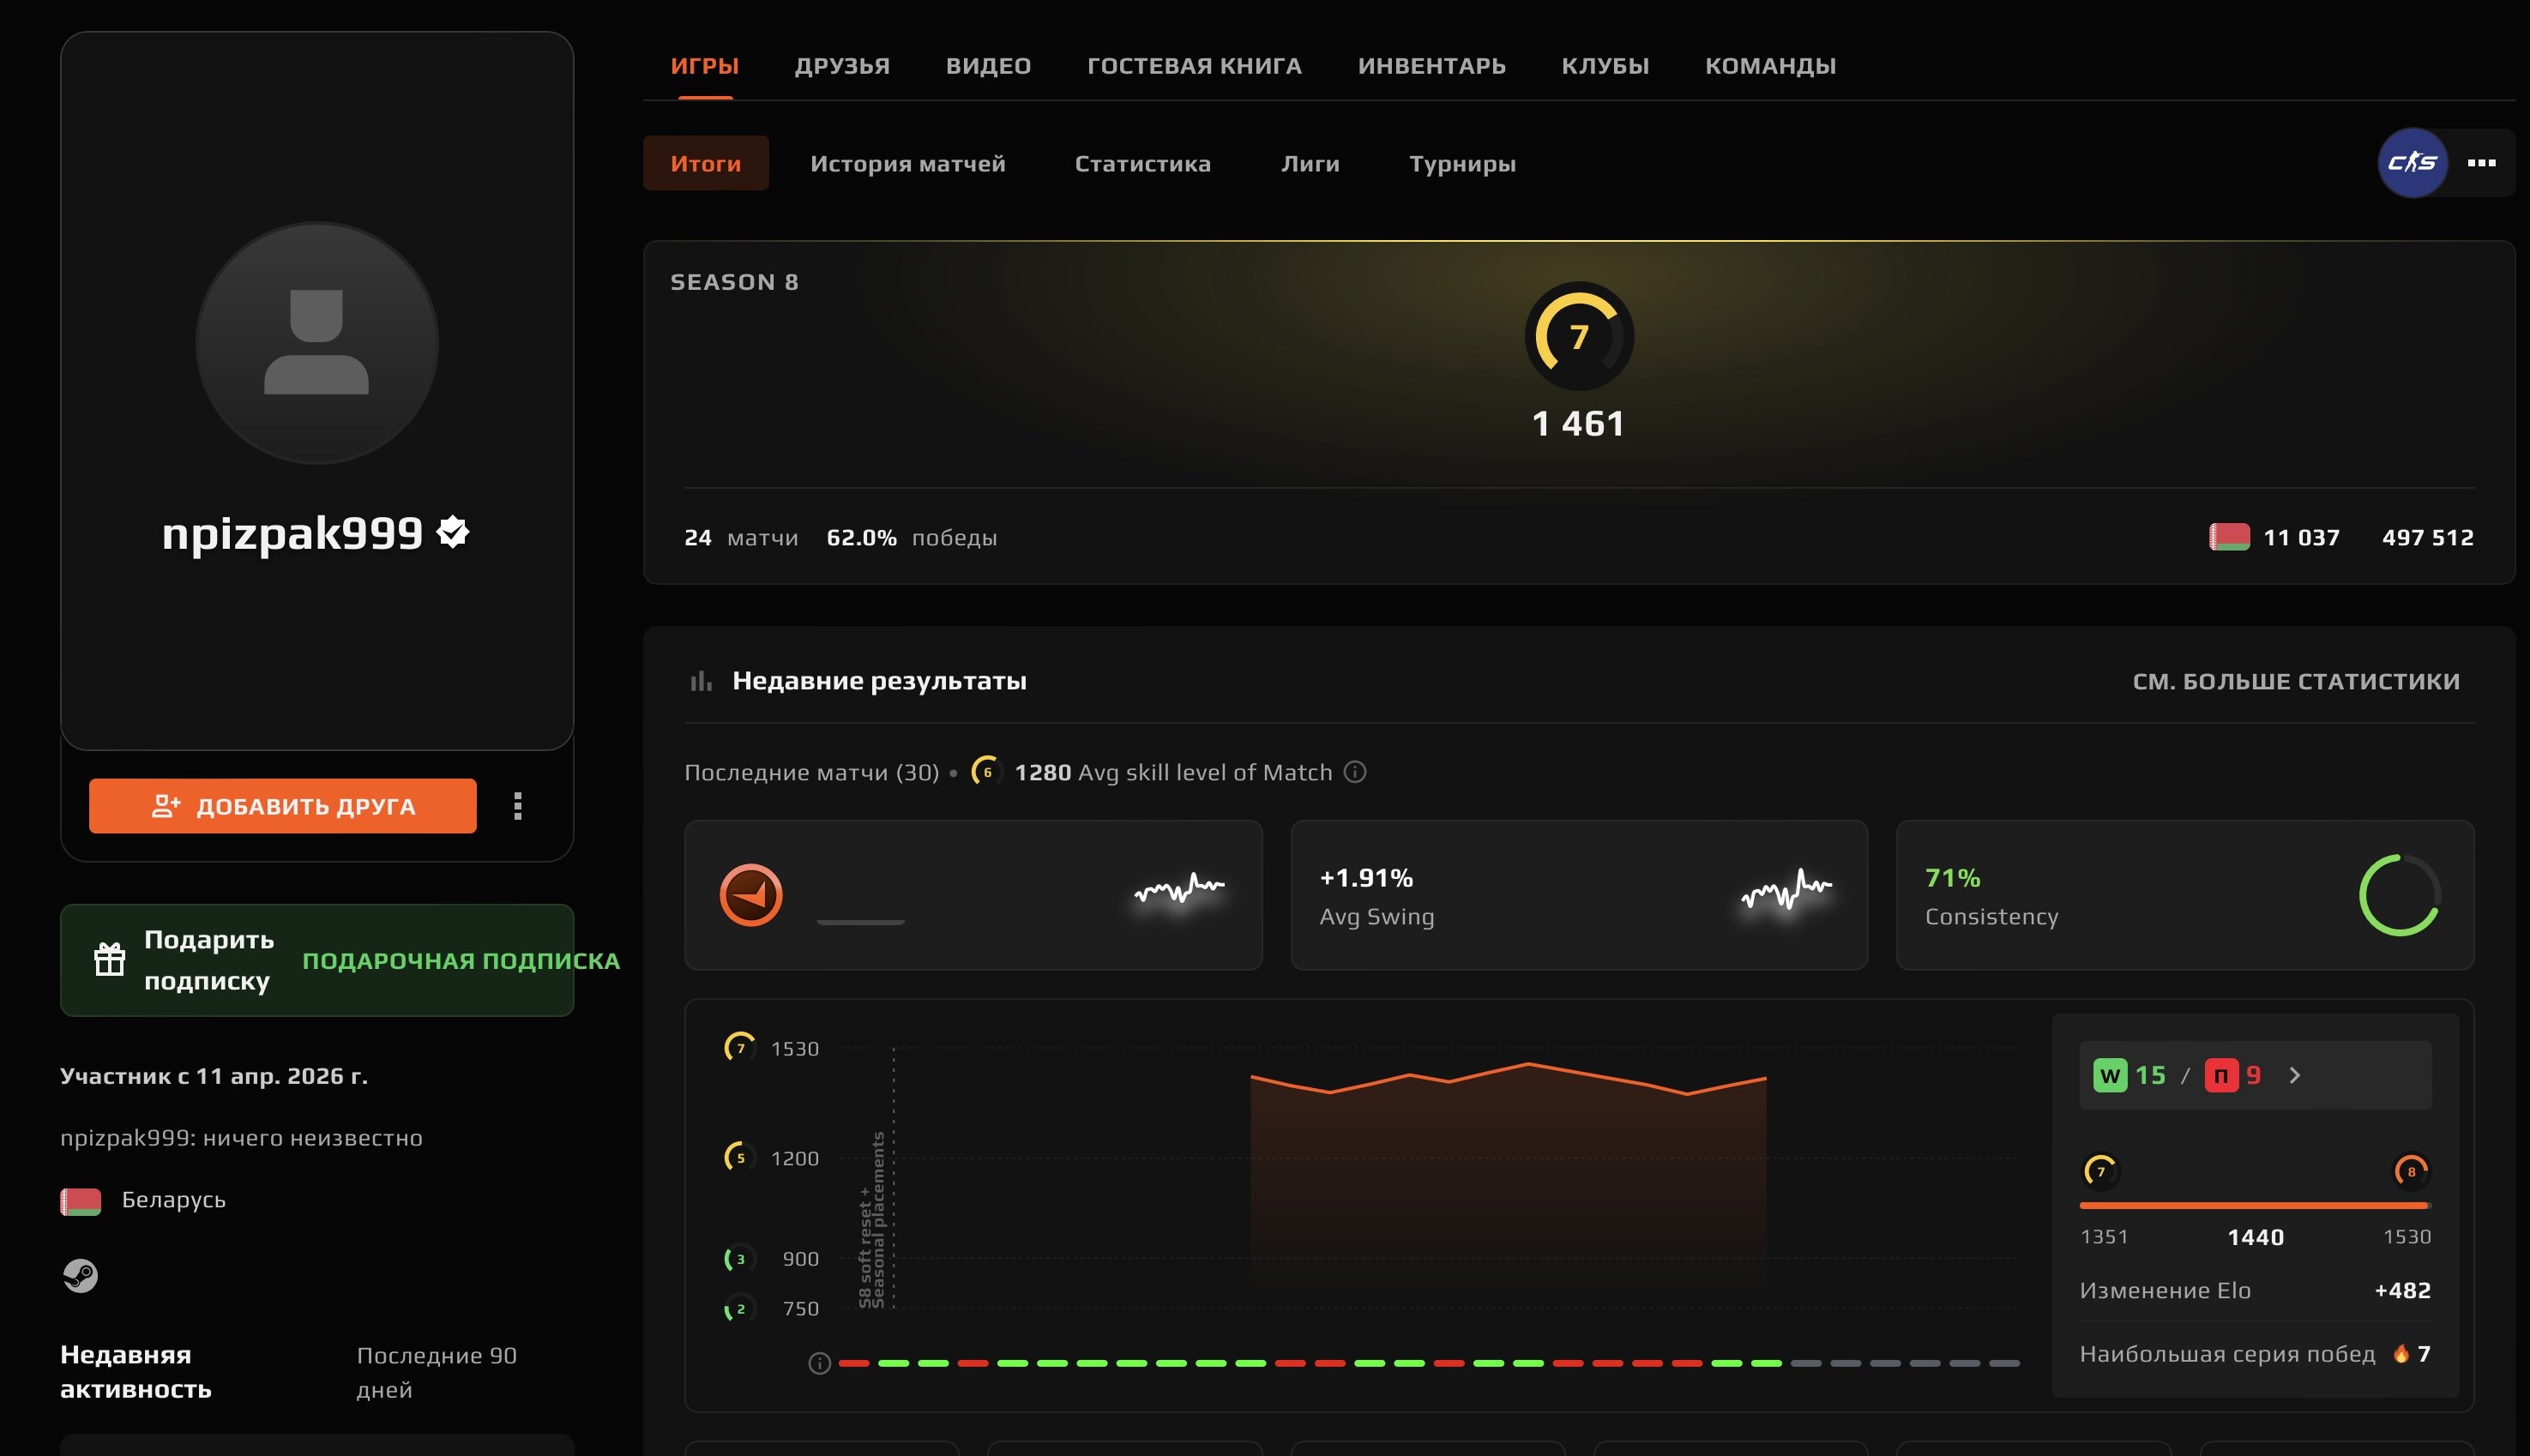Click the Участник с 11 апр. 2026 г. text
This screenshot has height=1456, width=2530.
pos(214,1076)
